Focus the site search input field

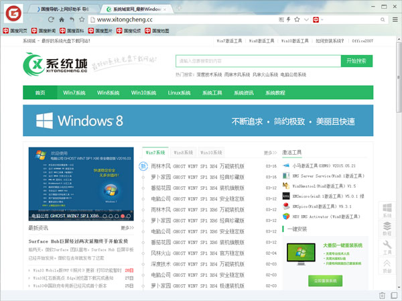[x=259, y=61]
